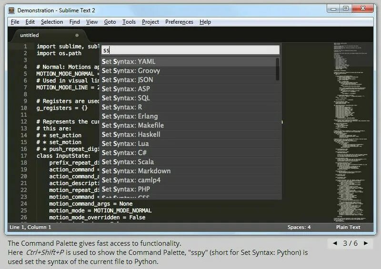
Task: Click line number 17 in gutter
Action: coord(24,156)
